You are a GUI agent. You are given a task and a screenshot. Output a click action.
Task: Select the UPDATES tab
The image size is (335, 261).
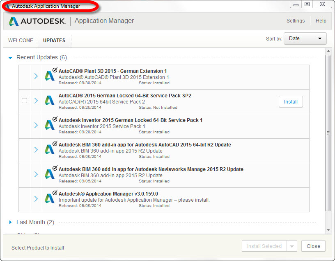coord(54,40)
